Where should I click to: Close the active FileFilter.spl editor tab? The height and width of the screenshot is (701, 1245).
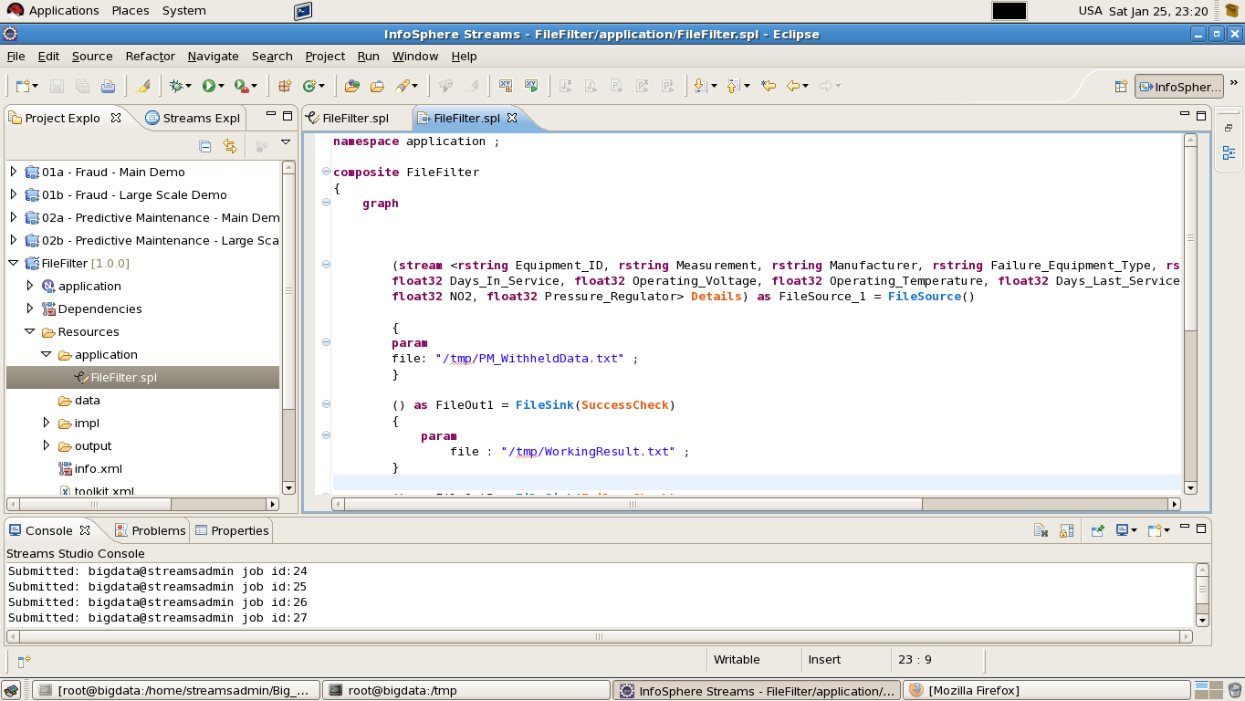pyautogui.click(x=512, y=118)
